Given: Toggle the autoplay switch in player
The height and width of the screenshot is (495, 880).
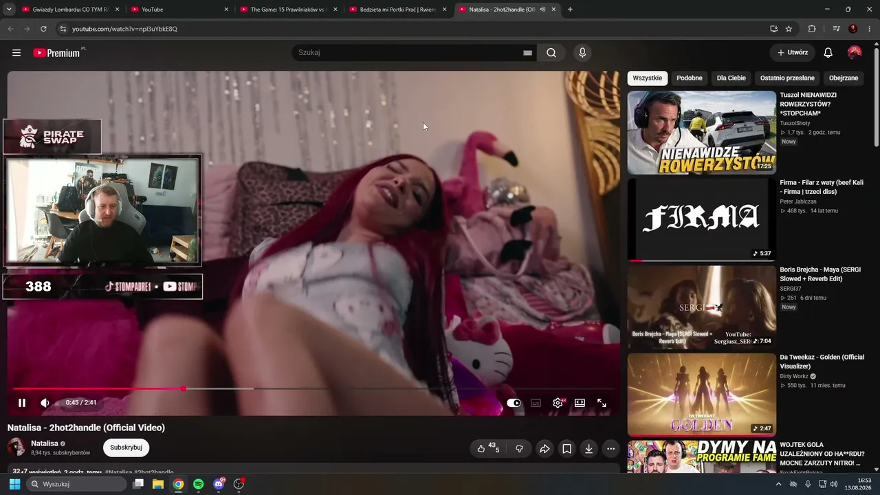Looking at the screenshot, I should click(514, 403).
